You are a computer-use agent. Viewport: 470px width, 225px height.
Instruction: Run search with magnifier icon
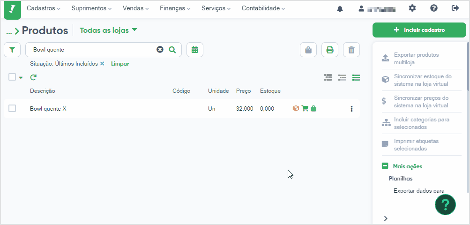pyautogui.click(x=172, y=50)
